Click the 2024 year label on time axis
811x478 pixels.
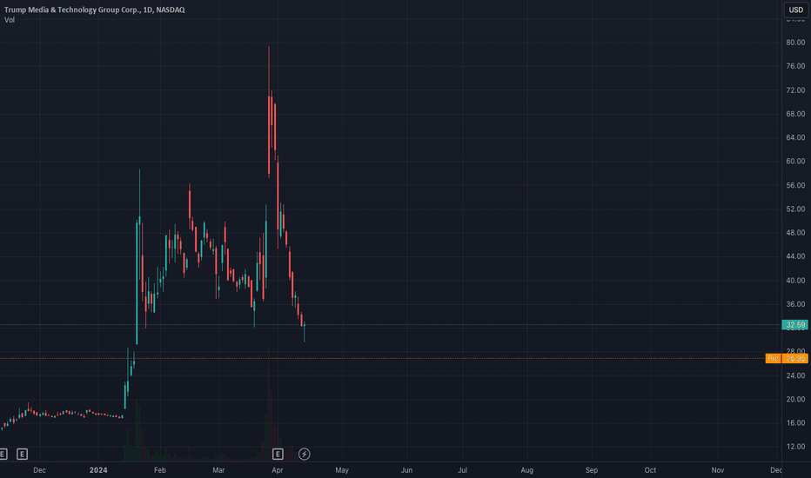click(x=98, y=470)
